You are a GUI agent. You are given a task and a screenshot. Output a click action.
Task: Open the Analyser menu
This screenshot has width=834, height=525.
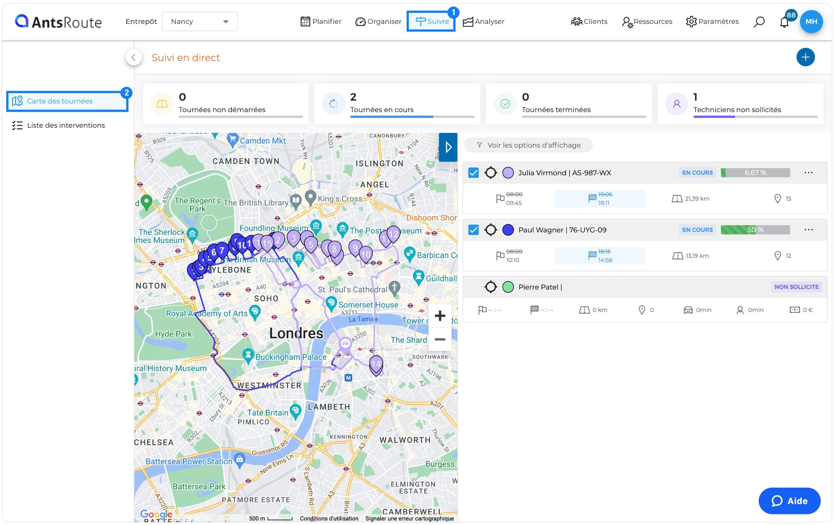[x=483, y=21]
